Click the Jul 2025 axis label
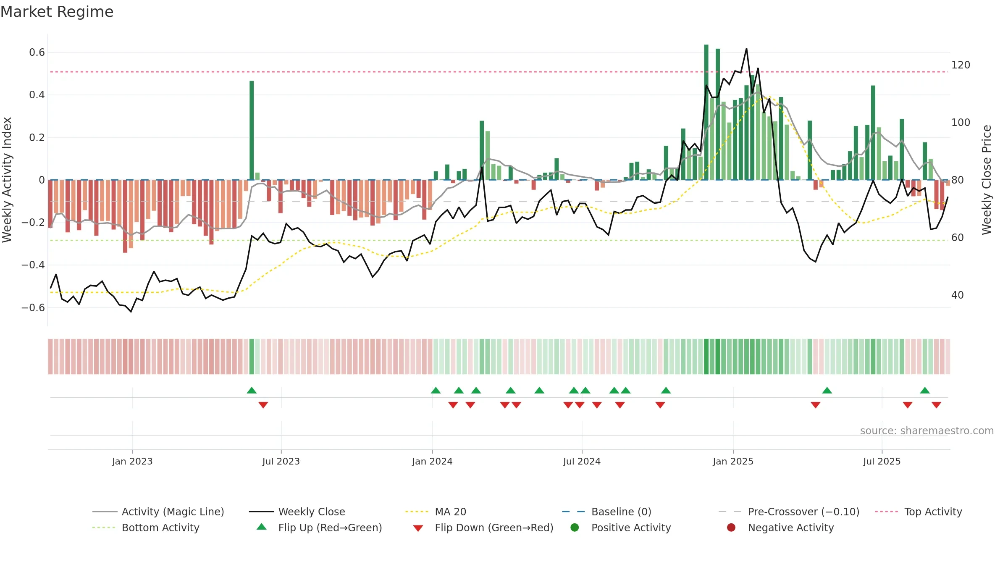The image size is (1008, 567). pyautogui.click(x=882, y=461)
